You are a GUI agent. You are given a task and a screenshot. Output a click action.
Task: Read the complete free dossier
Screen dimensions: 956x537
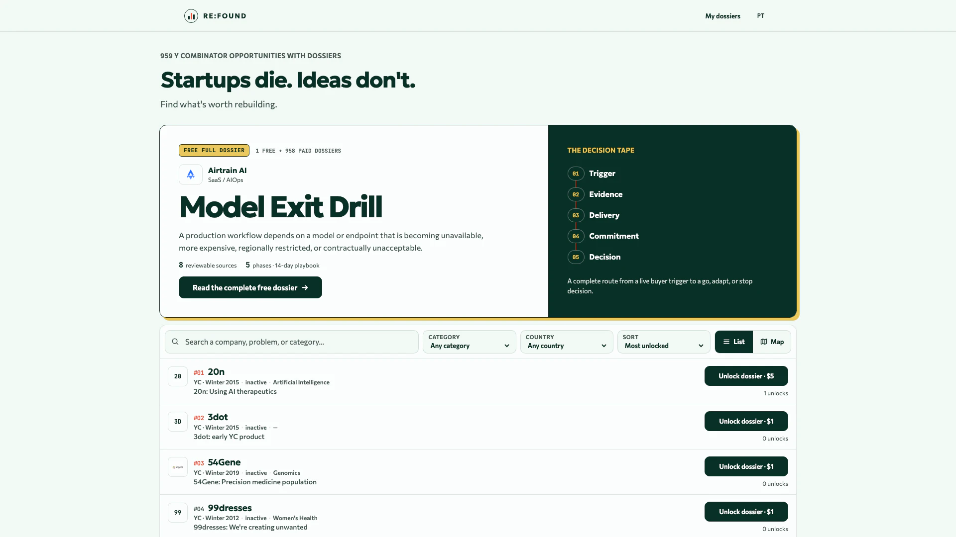click(250, 287)
